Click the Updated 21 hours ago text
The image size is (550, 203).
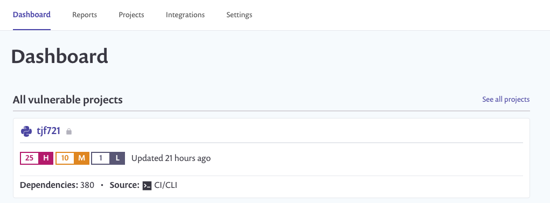point(171,158)
